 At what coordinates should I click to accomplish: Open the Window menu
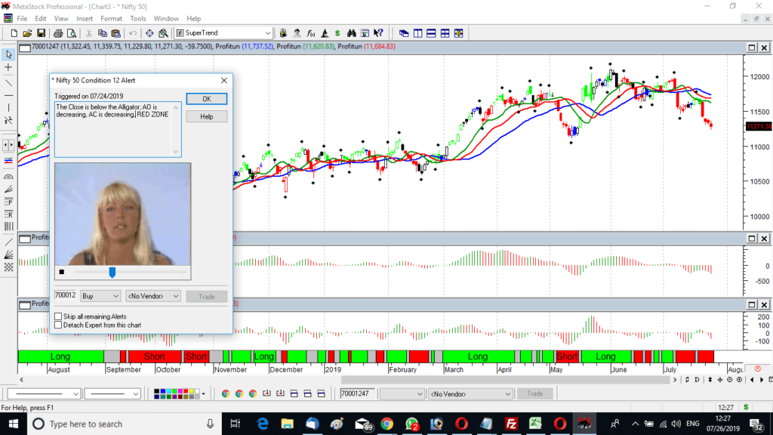point(166,19)
